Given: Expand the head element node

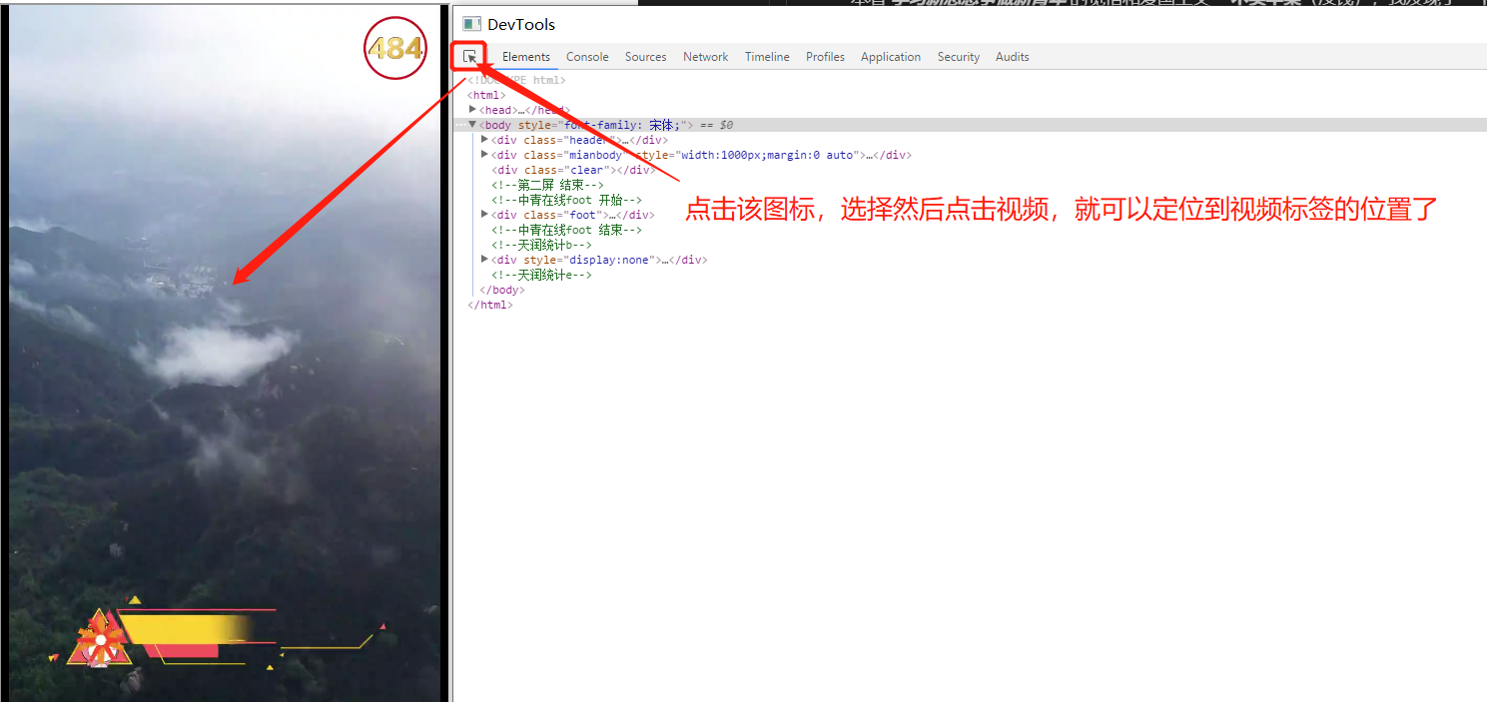Looking at the screenshot, I should 473,109.
